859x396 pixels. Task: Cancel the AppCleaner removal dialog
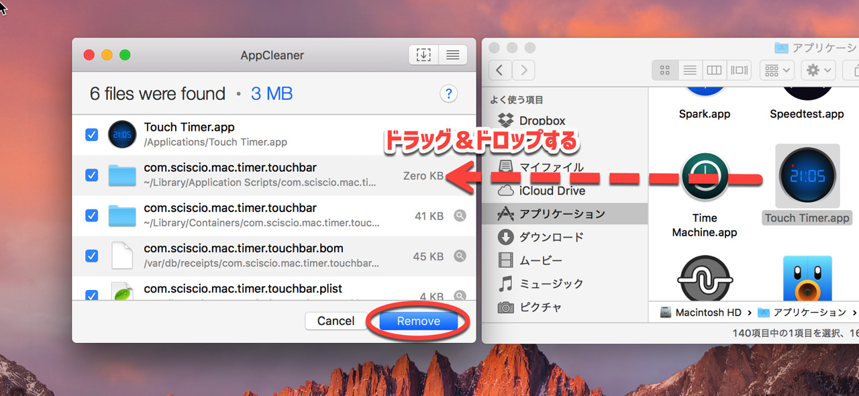click(336, 321)
